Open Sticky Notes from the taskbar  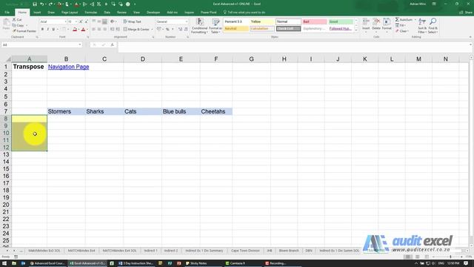point(196,263)
